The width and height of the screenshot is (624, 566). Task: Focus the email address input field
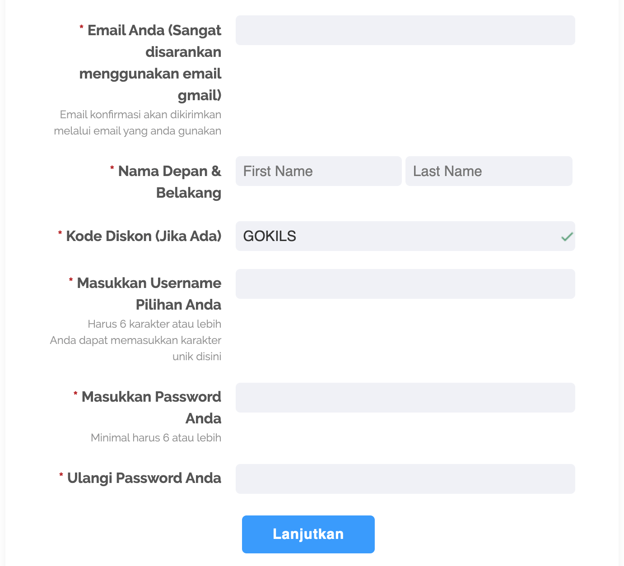coord(405,30)
